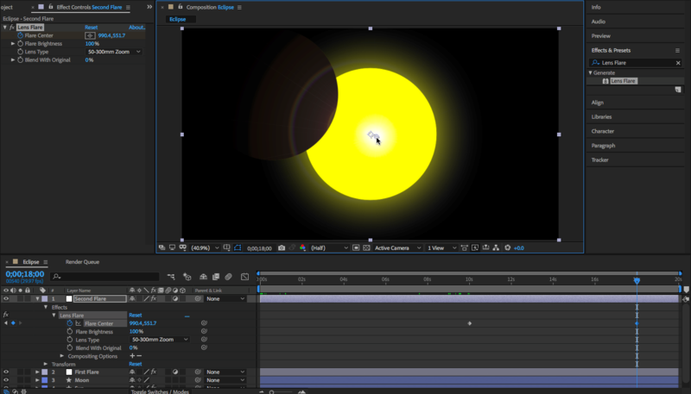Click Reset for Lens Flare in Effect Controls

tap(91, 27)
